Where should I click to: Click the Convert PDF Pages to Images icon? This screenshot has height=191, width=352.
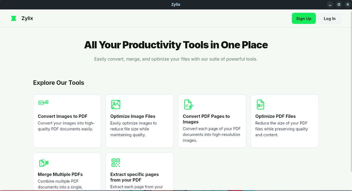pos(188,105)
